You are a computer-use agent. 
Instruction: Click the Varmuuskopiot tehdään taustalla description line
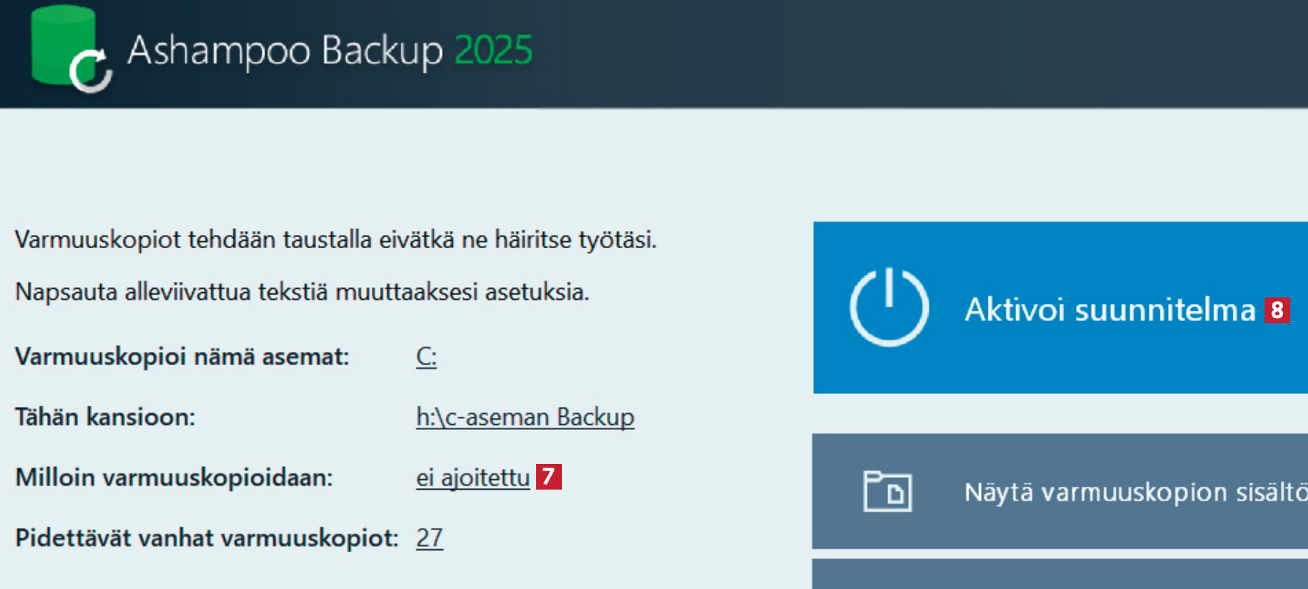335,240
